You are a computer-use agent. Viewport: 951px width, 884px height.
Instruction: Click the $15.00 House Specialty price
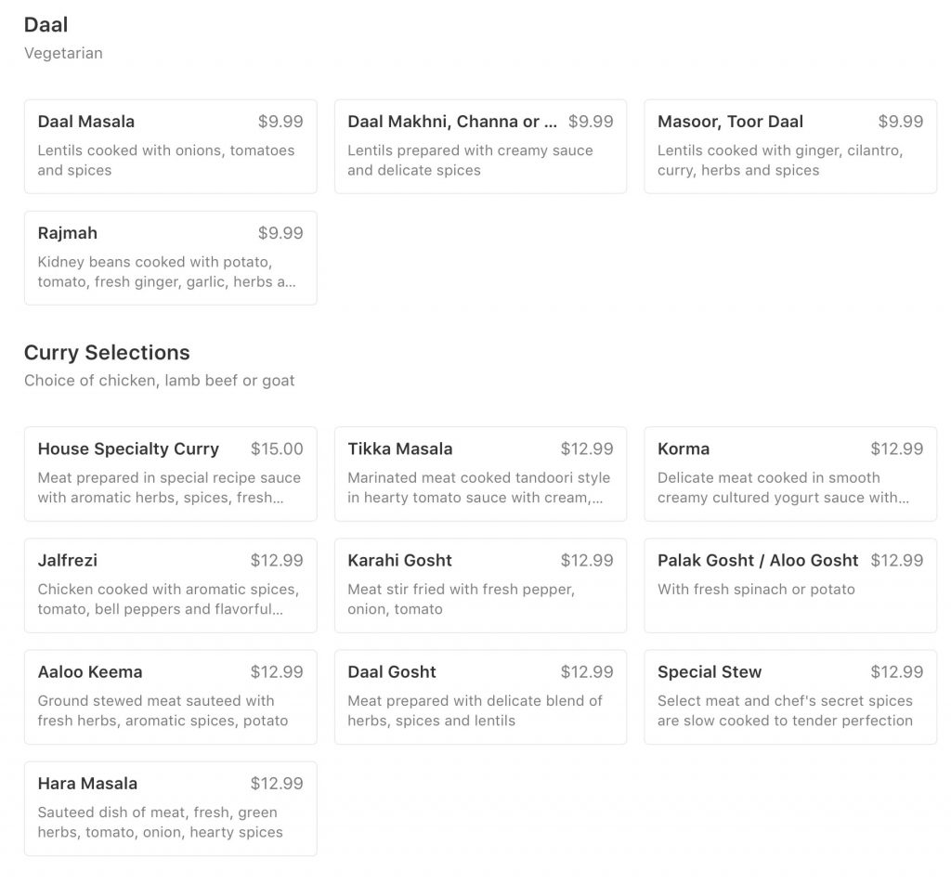[x=277, y=449]
